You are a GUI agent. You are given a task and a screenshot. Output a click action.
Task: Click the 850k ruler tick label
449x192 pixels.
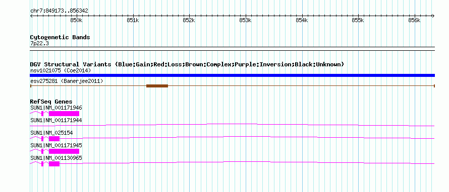tap(77, 20)
